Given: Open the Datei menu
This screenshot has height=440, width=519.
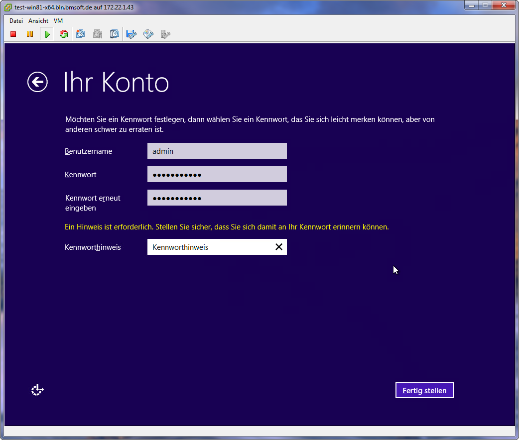Looking at the screenshot, I should click(16, 21).
